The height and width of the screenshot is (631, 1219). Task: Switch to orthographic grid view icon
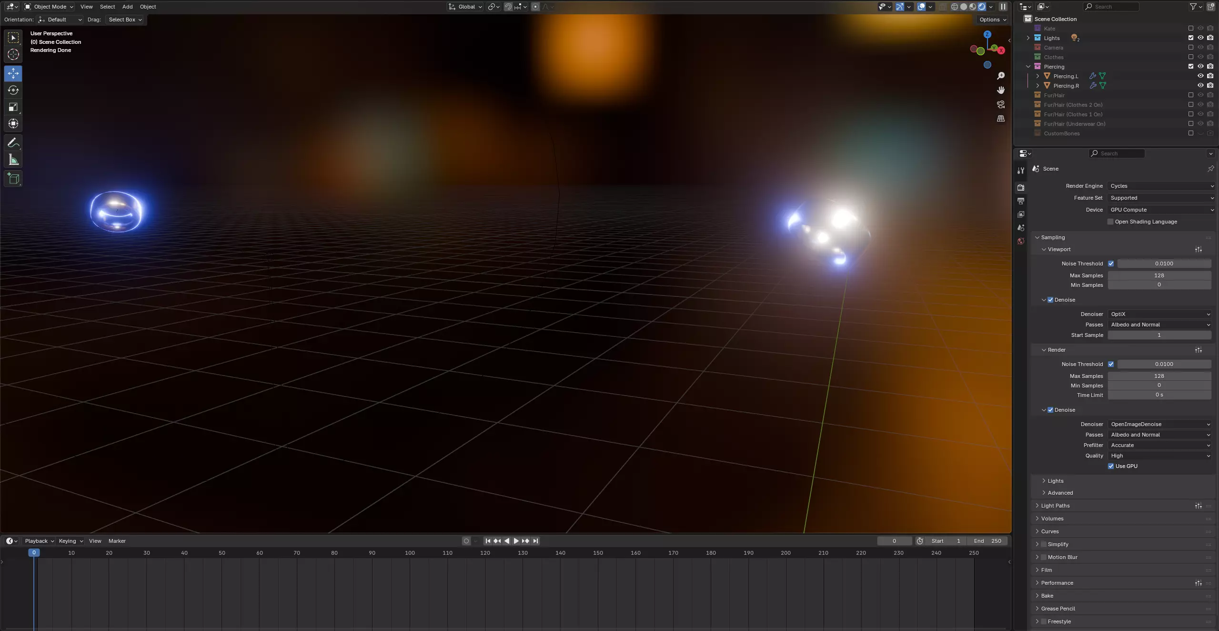(1000, 119)
